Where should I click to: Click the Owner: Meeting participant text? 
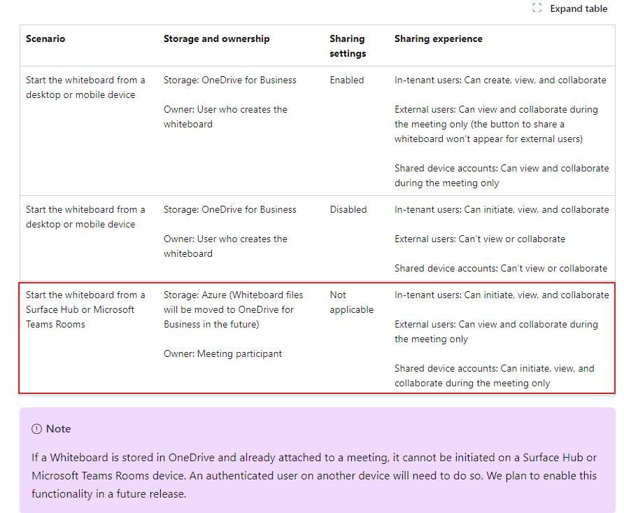point(222,353)
